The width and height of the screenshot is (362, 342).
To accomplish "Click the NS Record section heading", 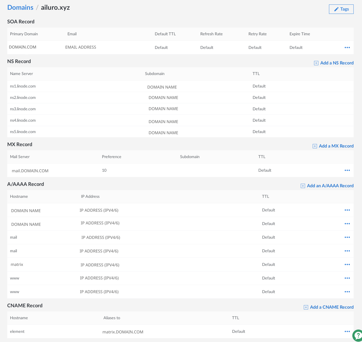I will (19, 61).
